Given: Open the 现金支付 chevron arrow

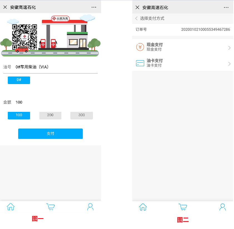Looking at the screenshot, I should (229, 48).
